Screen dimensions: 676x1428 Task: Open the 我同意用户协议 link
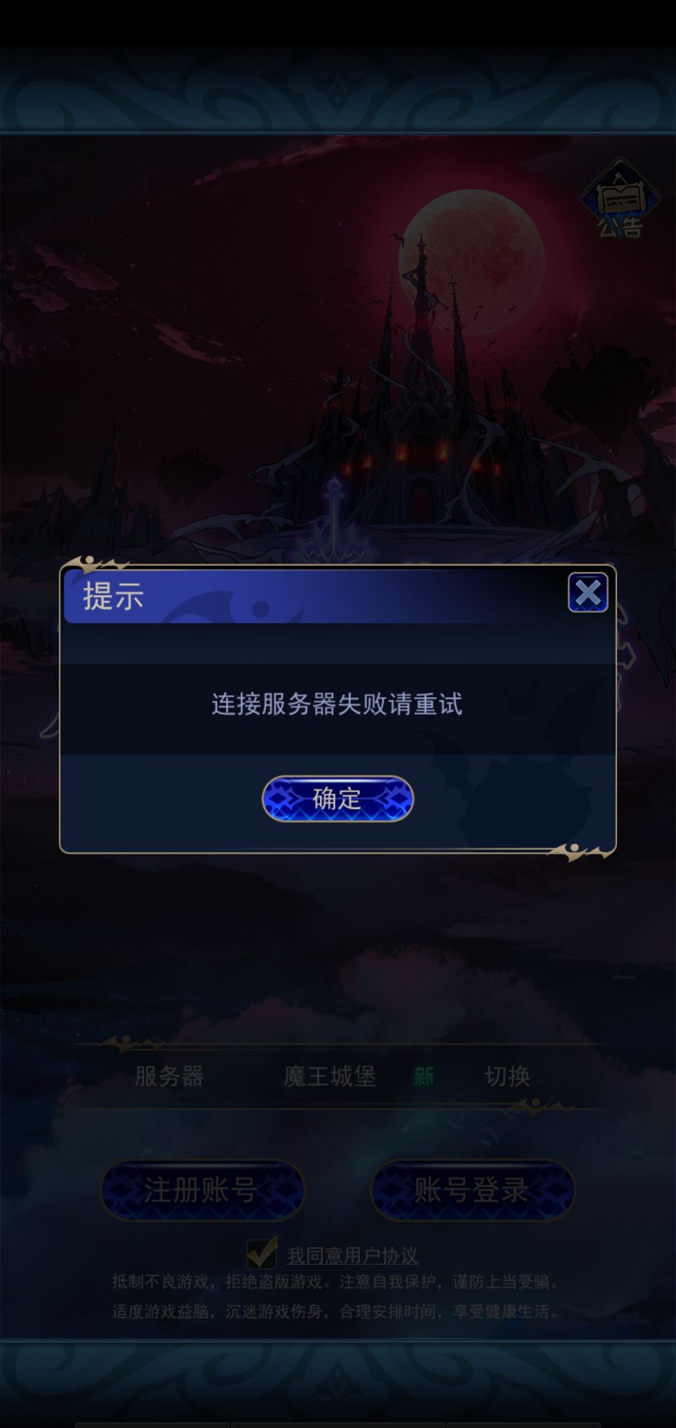click(x=352, y=1255)
